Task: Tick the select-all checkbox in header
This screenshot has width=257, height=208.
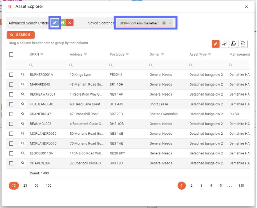Action: click(x=11, y=55)
